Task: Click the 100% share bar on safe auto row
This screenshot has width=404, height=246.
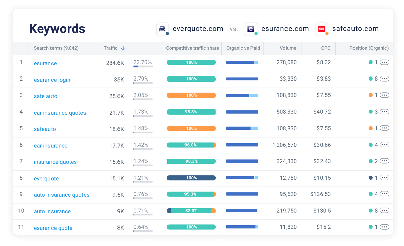Action: pyautogui.click(x=191, y=95)
